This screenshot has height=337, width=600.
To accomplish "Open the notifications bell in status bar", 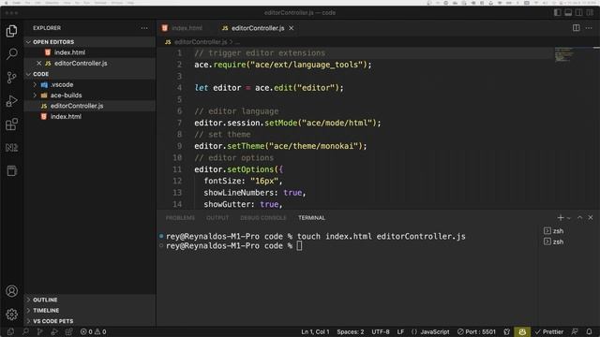I will pyautogui.click(x=589, y=331).
